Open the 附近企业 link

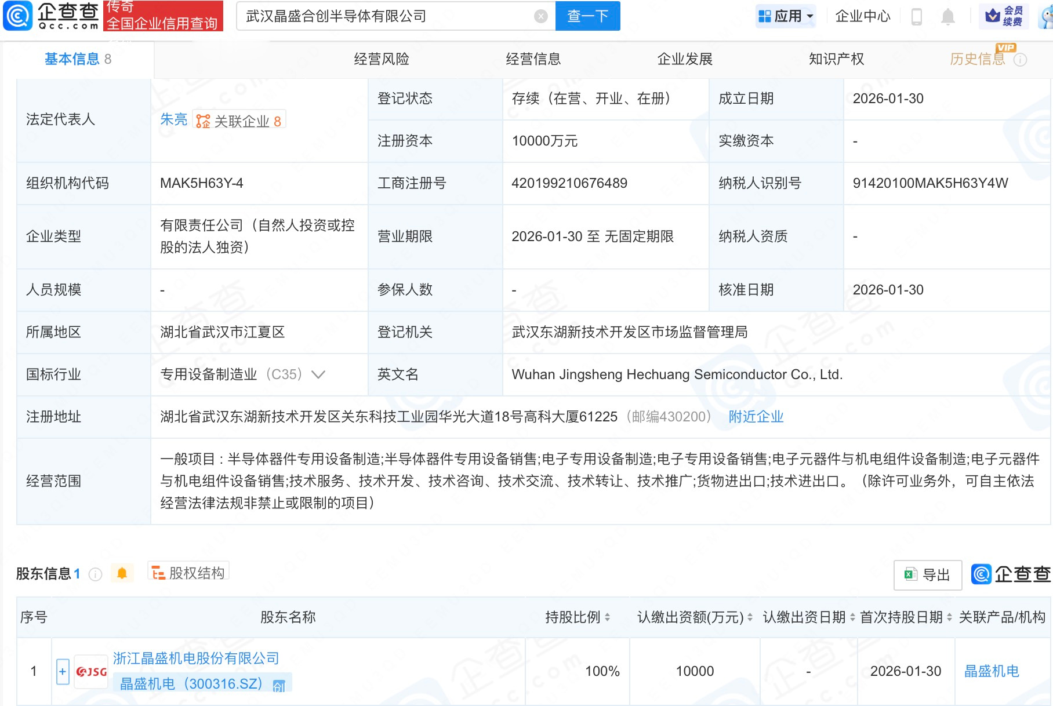[755, 416]
